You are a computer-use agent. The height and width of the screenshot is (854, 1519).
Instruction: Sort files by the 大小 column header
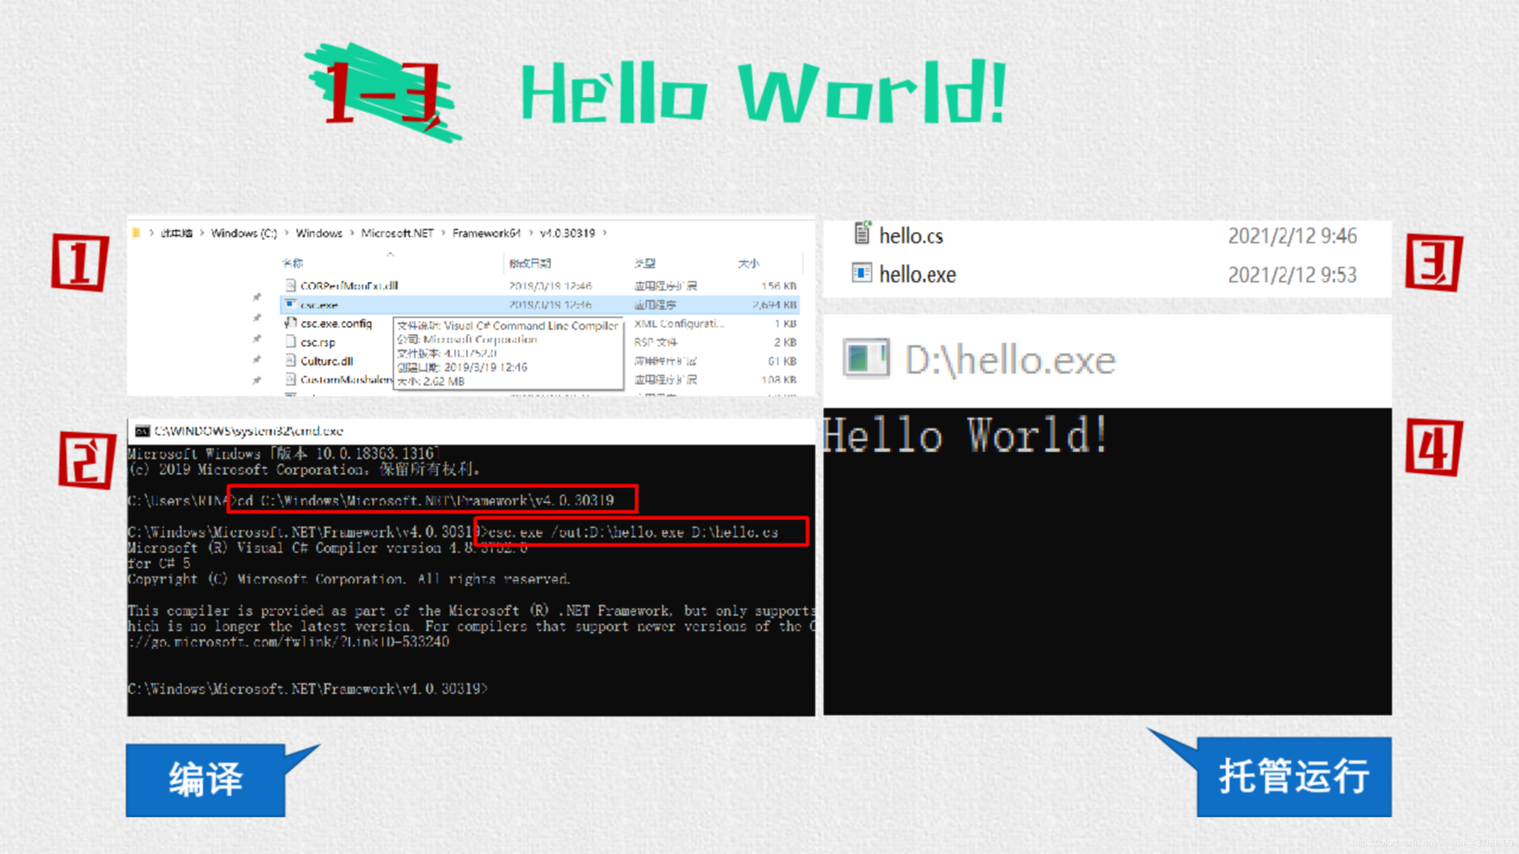748,263
